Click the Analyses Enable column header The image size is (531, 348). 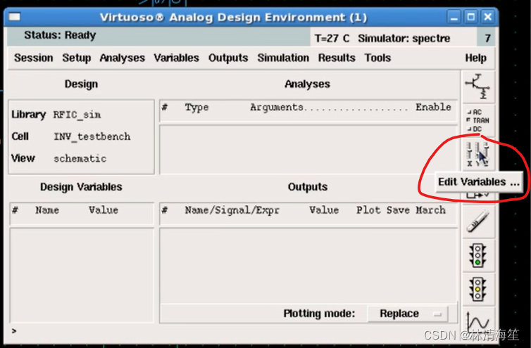(433, 107)
